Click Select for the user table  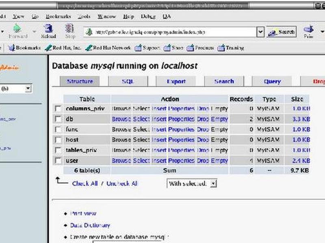pyautogui.click(x=141, y=160)
